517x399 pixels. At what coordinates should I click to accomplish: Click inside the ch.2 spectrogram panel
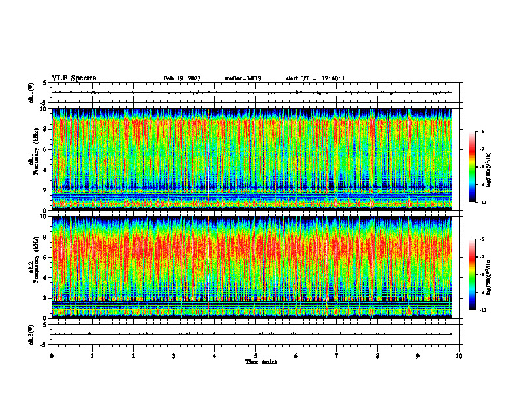click(252, 267)
